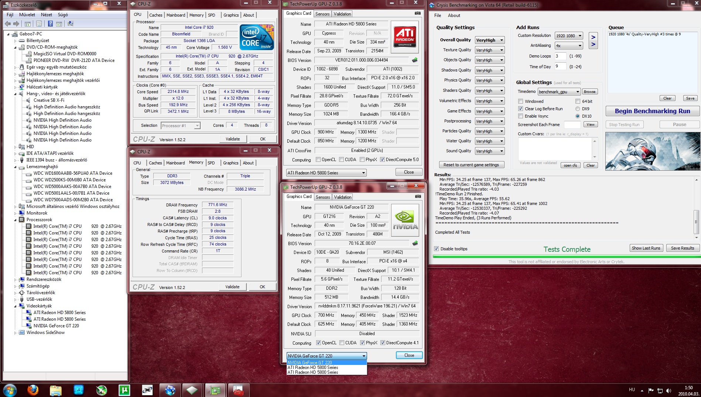Open the Nézet menu in Eszközkezelő
Viewport: 701px width, 397px height.
point(47,15)
